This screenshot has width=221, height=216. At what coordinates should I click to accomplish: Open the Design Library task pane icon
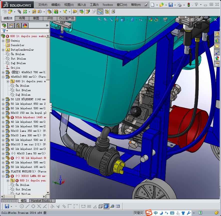tap(217, 40)
